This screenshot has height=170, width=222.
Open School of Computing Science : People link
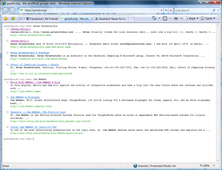click(x=34, y=64)
